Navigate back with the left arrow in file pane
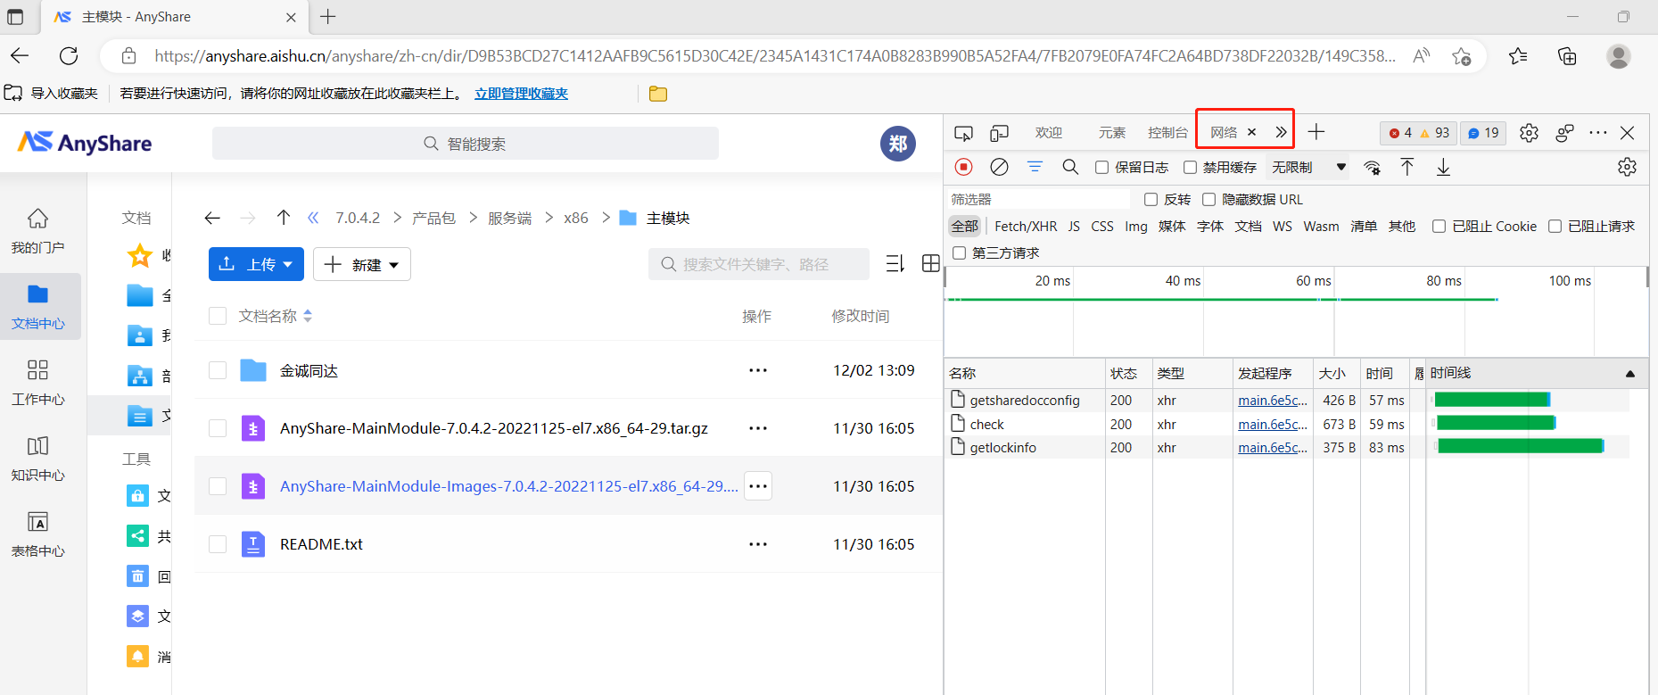Viewport: 1658px width, 695px height. pos(212,218)
